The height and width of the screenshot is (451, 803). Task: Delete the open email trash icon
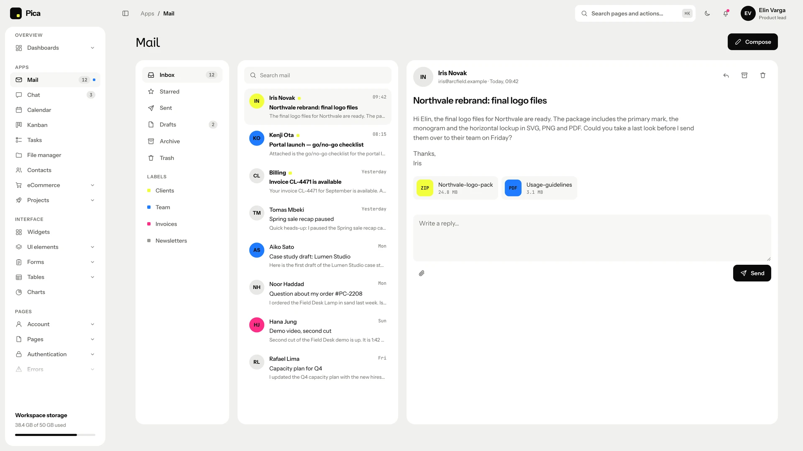763,75
